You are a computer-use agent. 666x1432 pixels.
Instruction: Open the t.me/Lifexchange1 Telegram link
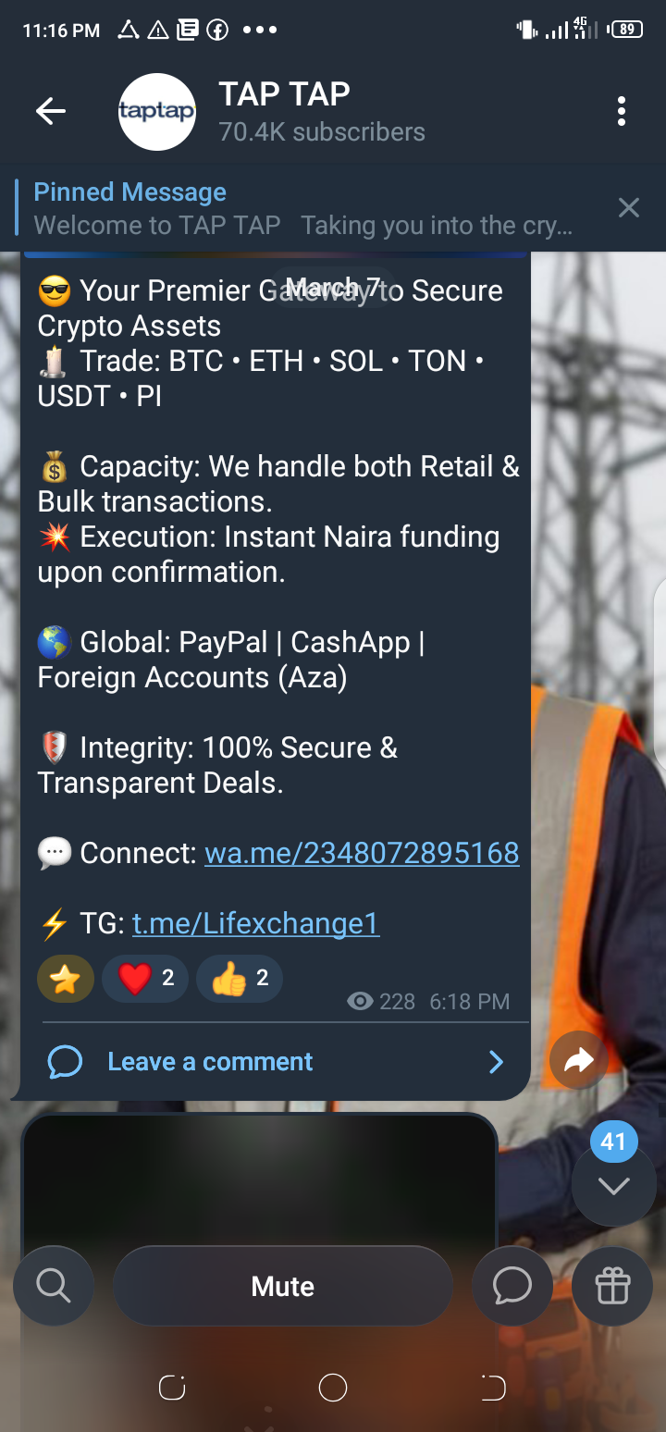256,923
